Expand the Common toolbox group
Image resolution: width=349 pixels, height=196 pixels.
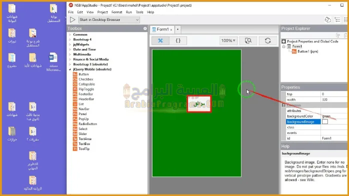(x=70, y=34)
